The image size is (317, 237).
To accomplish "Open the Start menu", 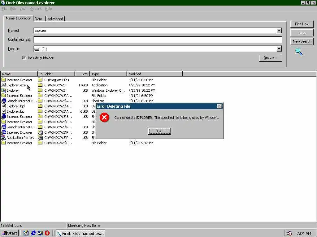I will pyautogui.click(x=10, y=233).
